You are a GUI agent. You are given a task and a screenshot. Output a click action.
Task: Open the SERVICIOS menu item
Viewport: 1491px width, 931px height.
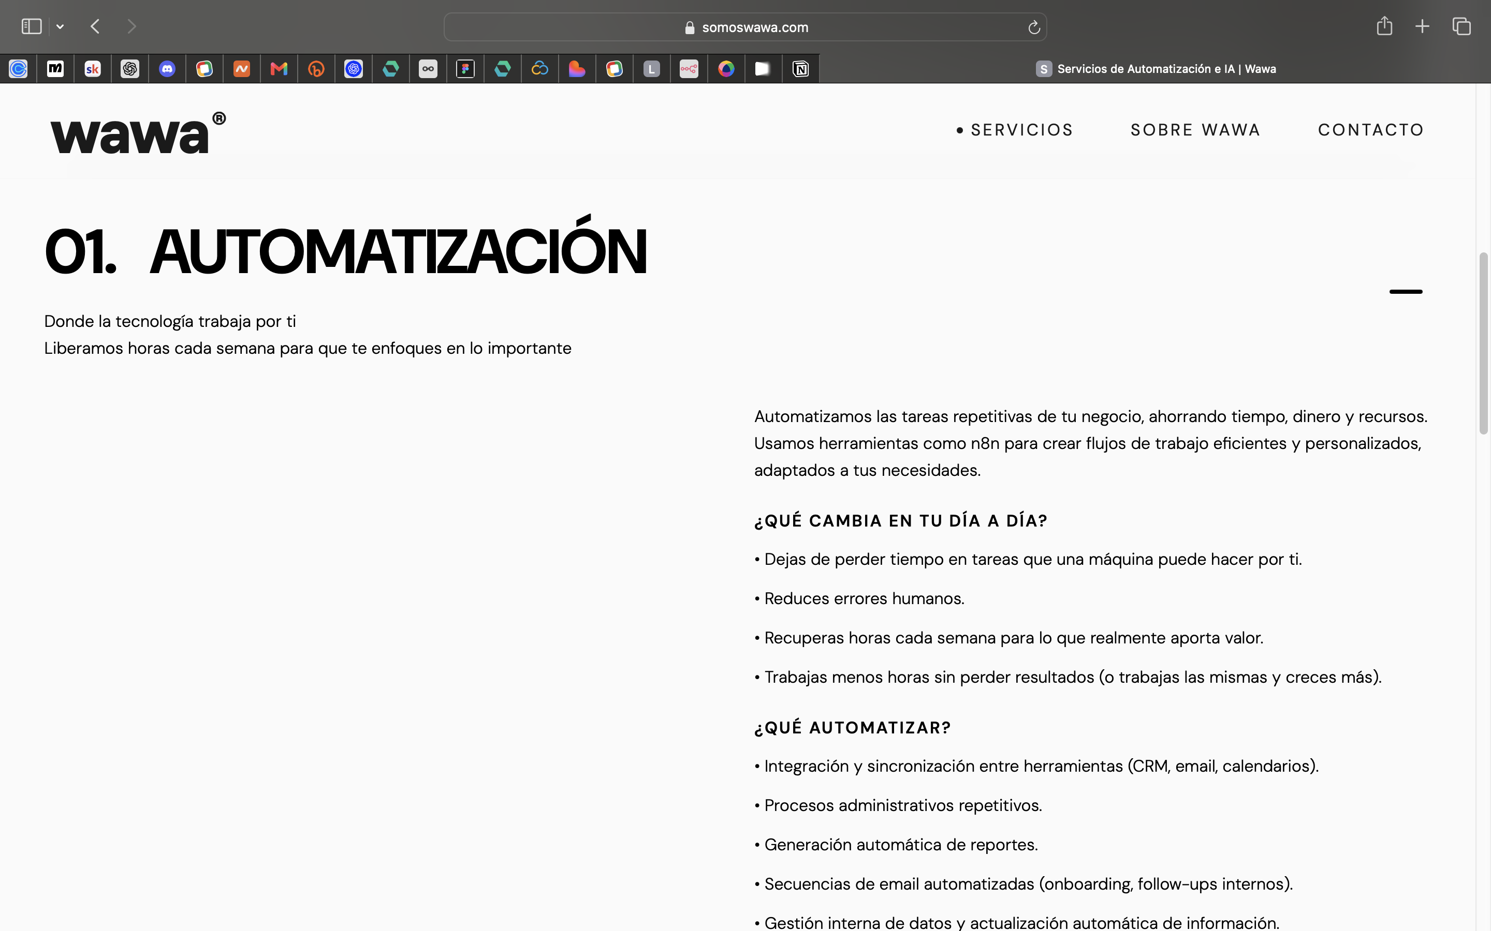point(1021,130)
